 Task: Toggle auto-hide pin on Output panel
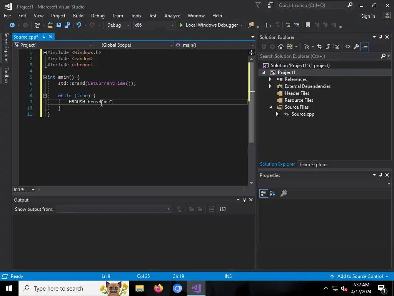(244, 200)
